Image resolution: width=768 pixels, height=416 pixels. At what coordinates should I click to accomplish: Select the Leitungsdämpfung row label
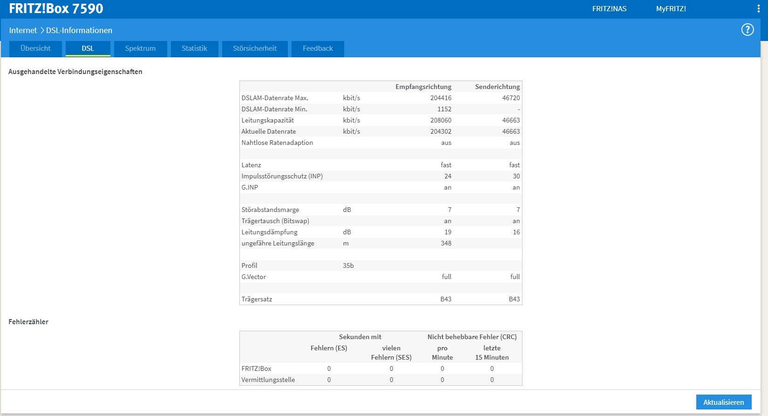point(269,232)
